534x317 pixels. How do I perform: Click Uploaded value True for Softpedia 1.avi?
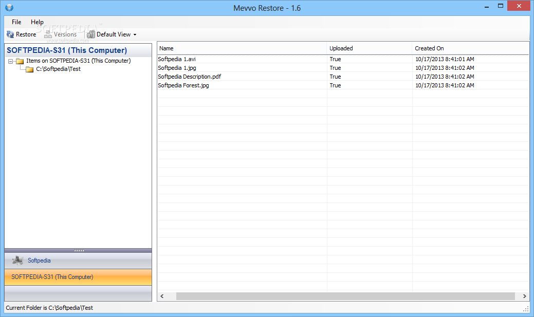335,59
